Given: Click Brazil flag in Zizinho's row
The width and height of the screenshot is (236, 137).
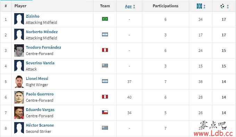Looking at the screenshot, I should click(105, 19).
